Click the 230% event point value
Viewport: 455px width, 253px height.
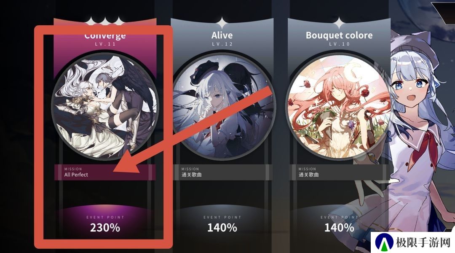click(x=105, y=228)
